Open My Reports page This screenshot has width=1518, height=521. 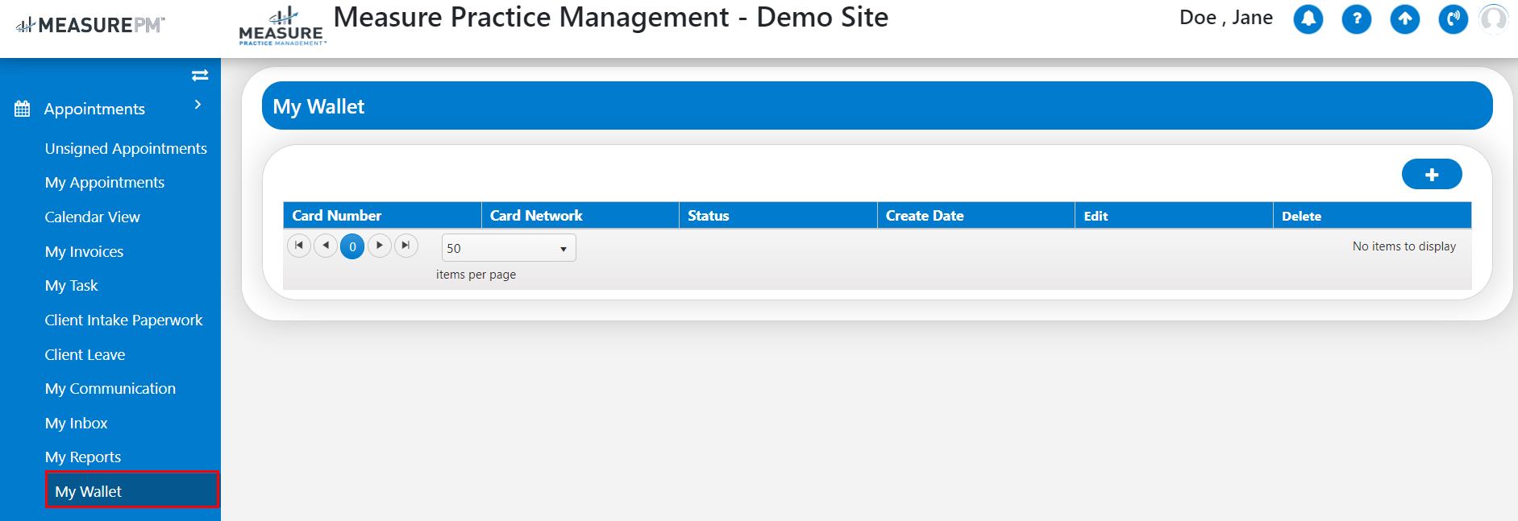click(x=83, y=457)
